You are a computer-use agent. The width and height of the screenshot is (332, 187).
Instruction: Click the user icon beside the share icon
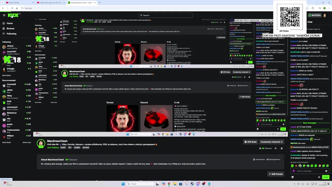click(x=281, y=148)
